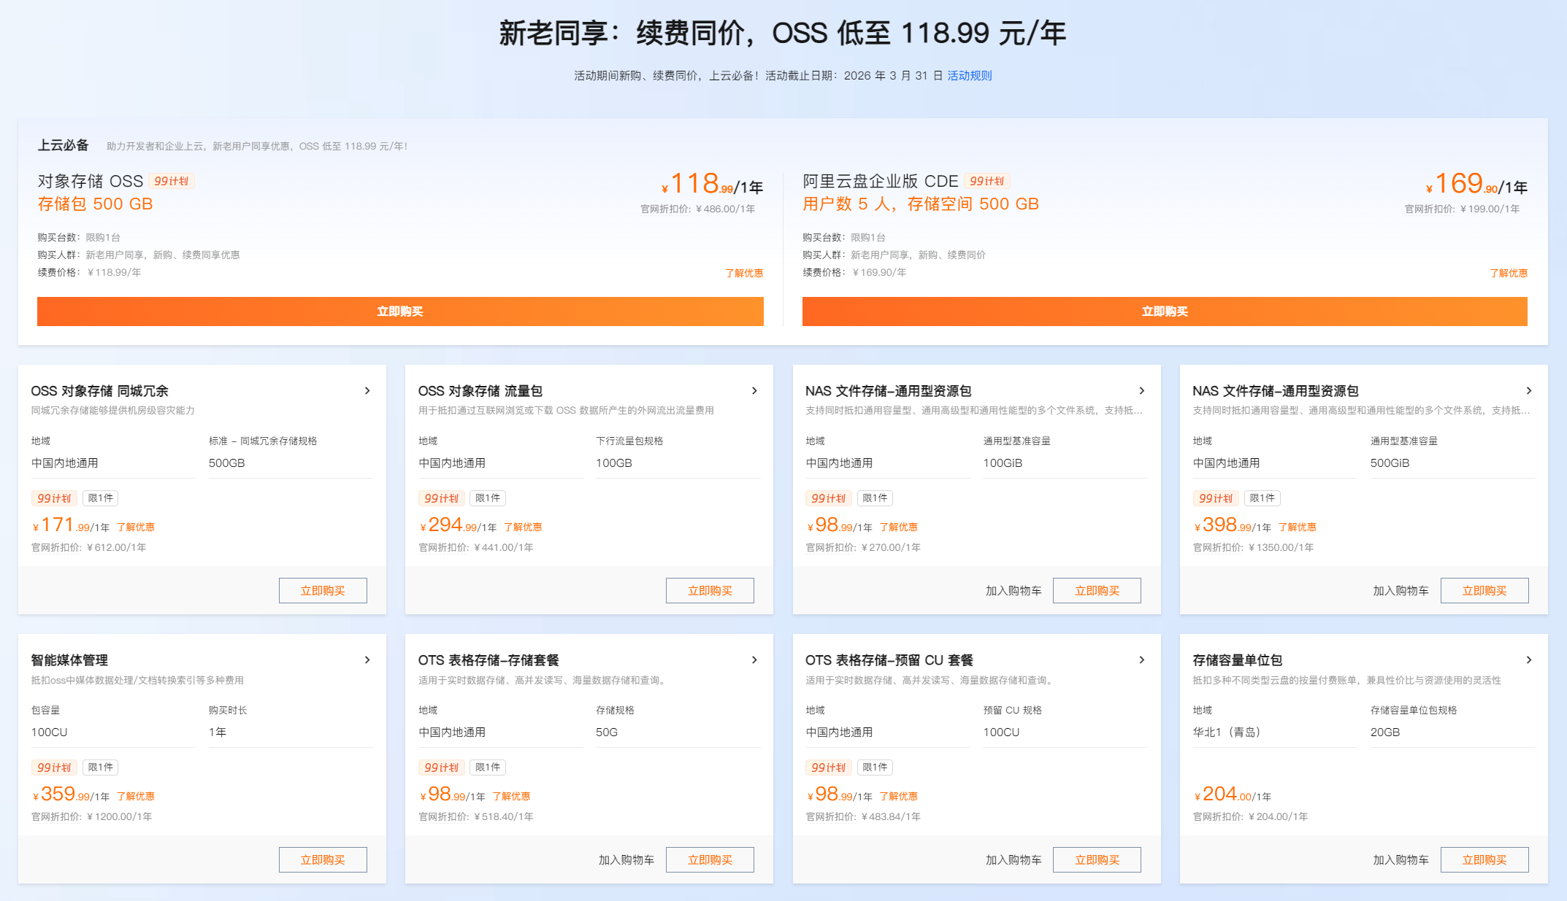
Task: Open 了解优惠 beside the ¥398.99 price
Action: point(1298,527)
